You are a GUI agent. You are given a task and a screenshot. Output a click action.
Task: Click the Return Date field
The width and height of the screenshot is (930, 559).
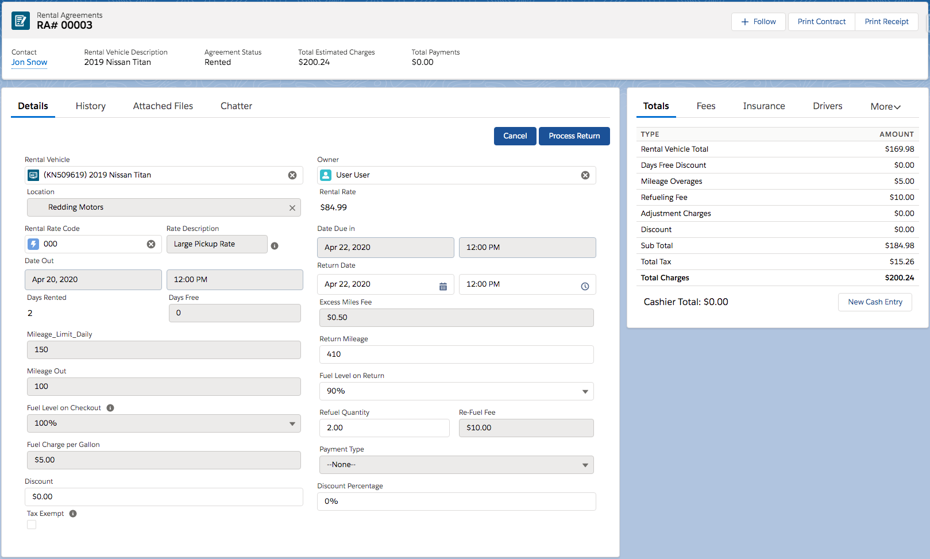point(385,284)
